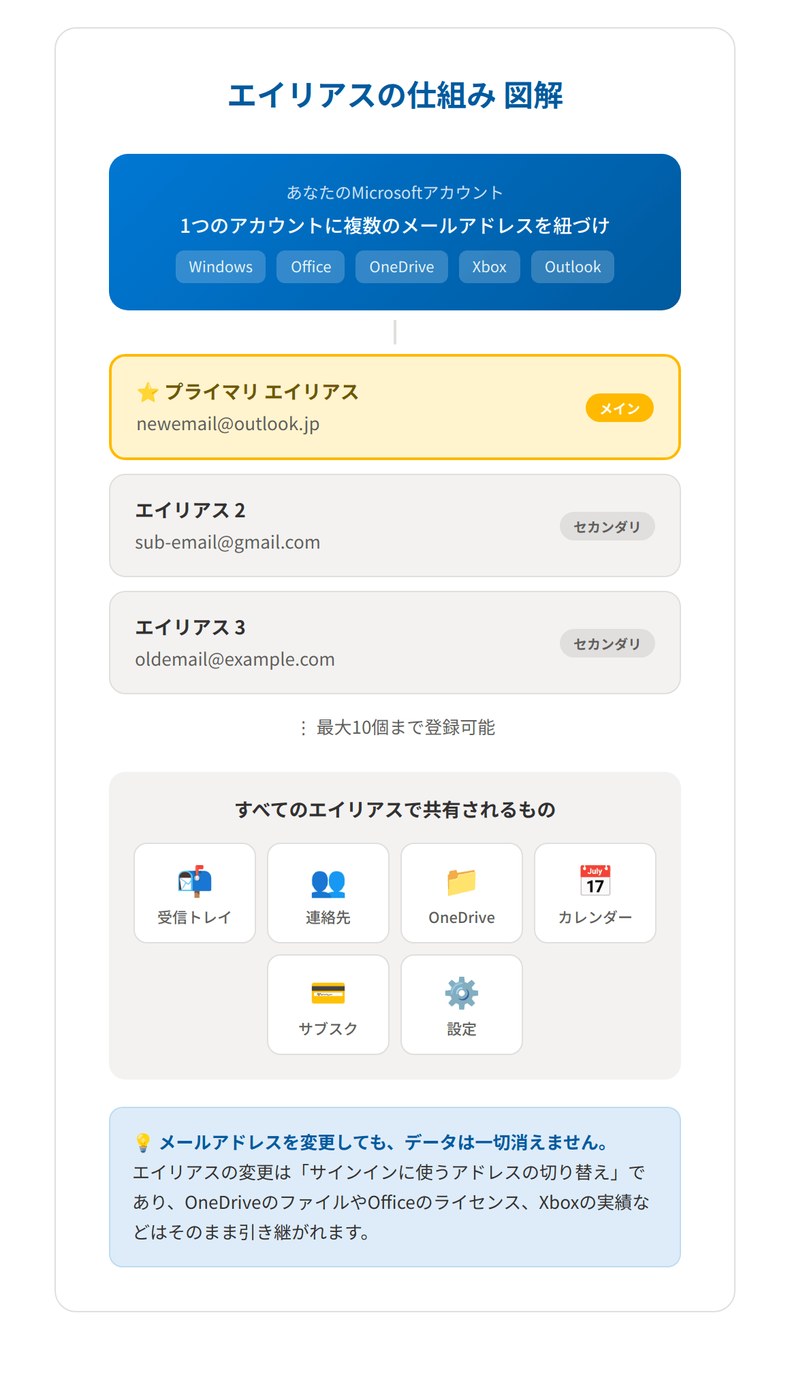This screenshot has width=790, height=1394.
Task: Click the yellow メイン badge
Action: [x=620, y=408]
